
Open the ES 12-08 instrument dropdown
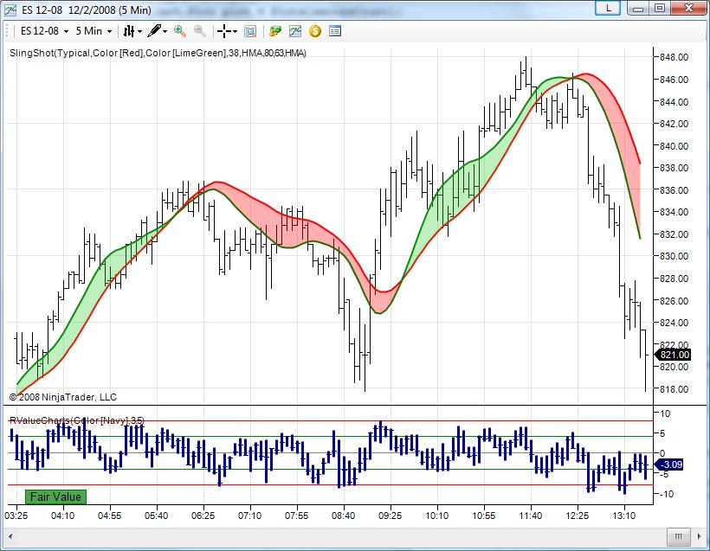44,31
